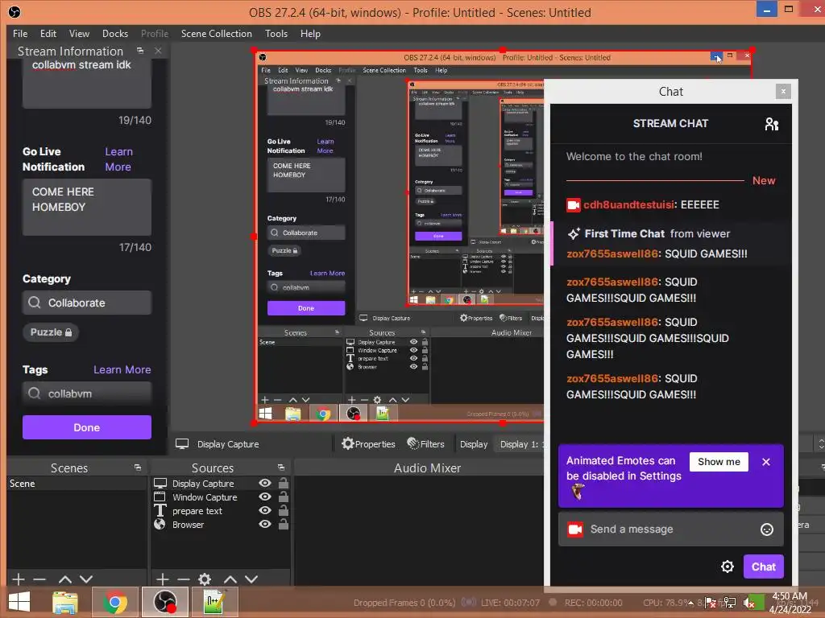The image size is (825, 618).
Task: Open the Tools menu
Action: pyautogui.click(x=276, y=34)
